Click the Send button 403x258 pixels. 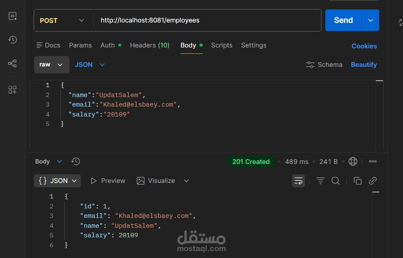coord(343,20)
